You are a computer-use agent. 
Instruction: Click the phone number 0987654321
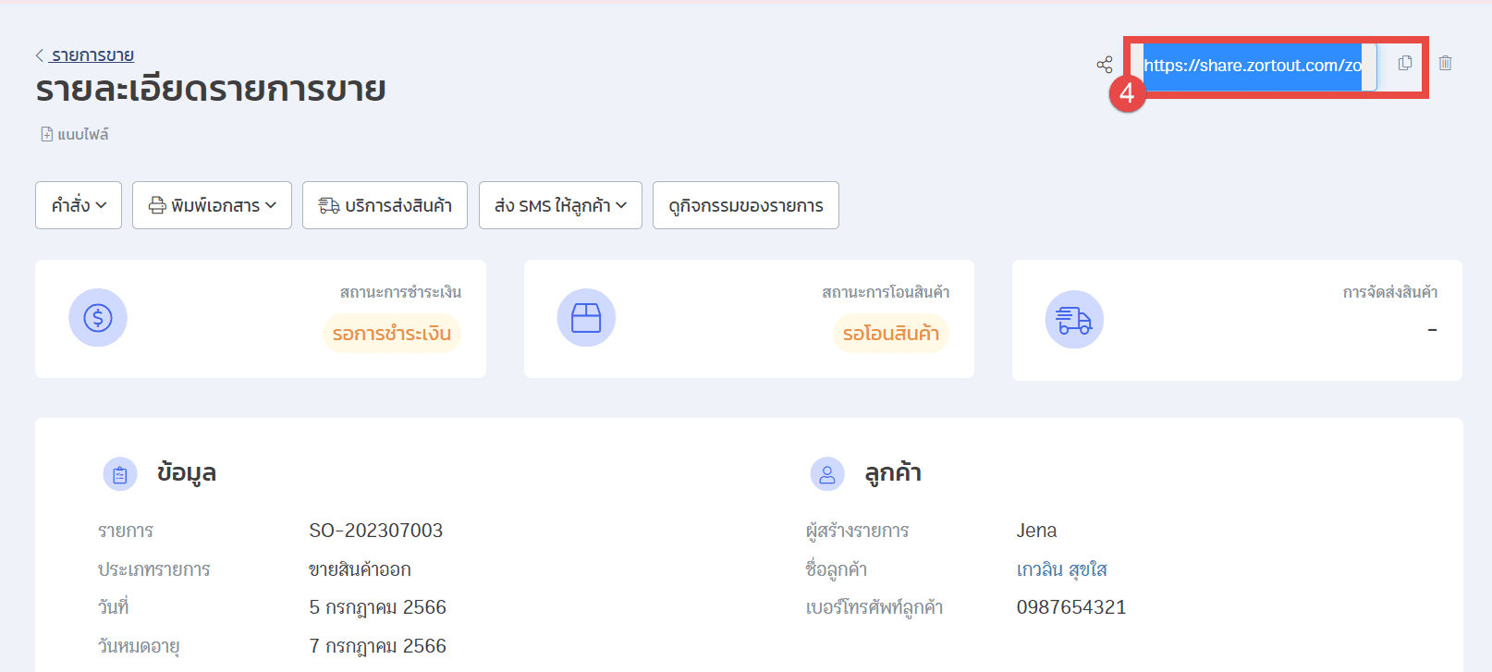pyautogui.click(x=1071, y=607)
